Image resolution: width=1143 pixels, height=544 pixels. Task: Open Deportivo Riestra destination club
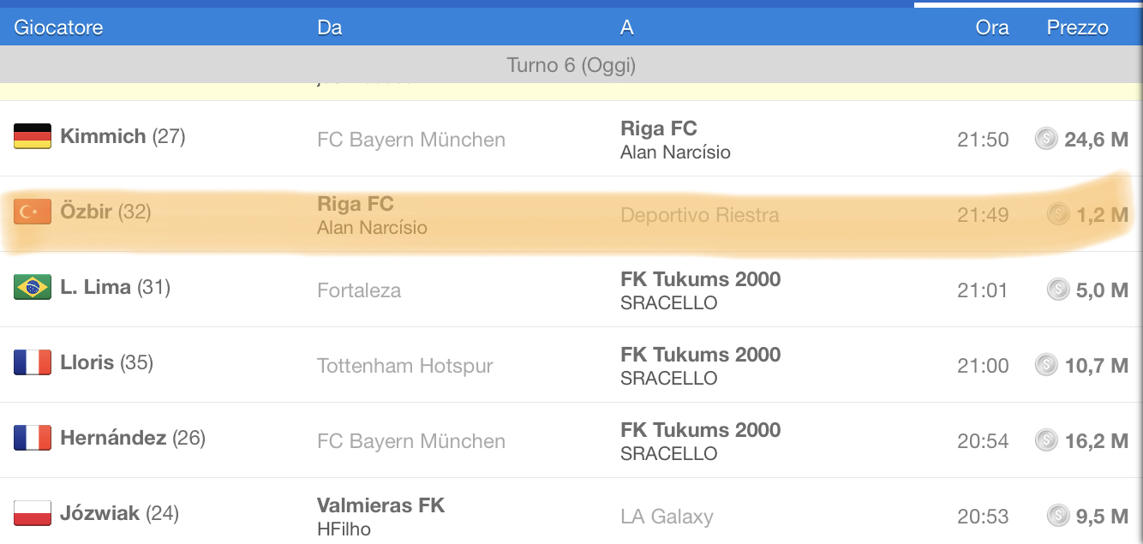tap(699, 215)
